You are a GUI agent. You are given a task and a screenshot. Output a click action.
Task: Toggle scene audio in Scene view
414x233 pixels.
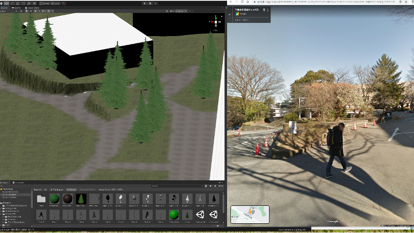31,11
